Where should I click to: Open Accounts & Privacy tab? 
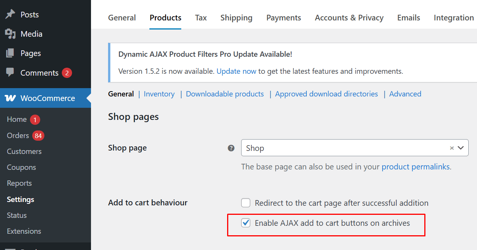tap(349, 18)
